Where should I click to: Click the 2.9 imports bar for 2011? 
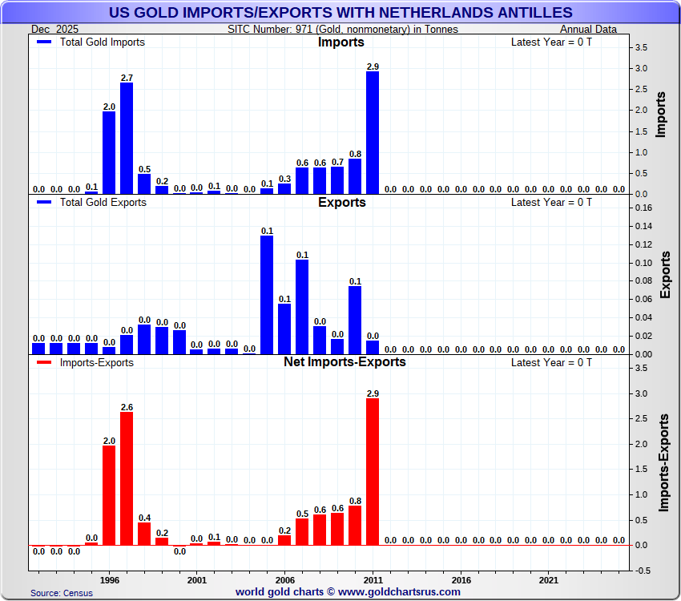(x=373, y=132)
